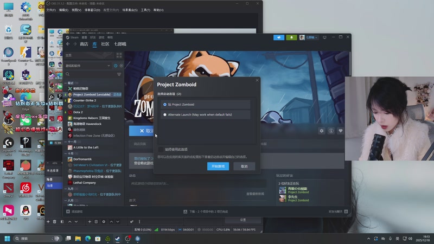Click the ready-to-play filter icon
The width and height of the screenshot is (434, 244).
(x=121, y=66)
